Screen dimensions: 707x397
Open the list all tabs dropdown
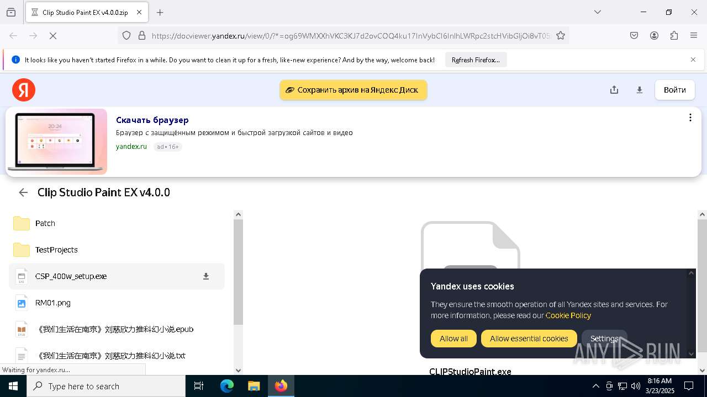(597, 12)
